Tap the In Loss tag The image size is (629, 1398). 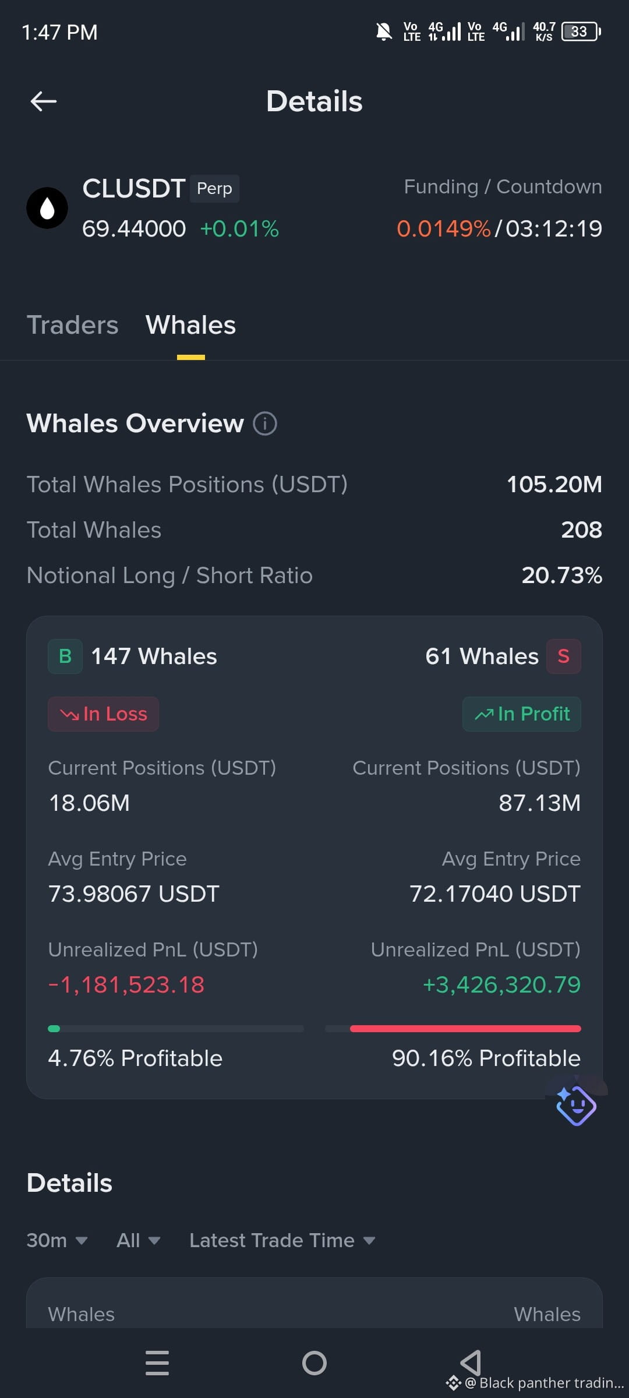[103, 714]
